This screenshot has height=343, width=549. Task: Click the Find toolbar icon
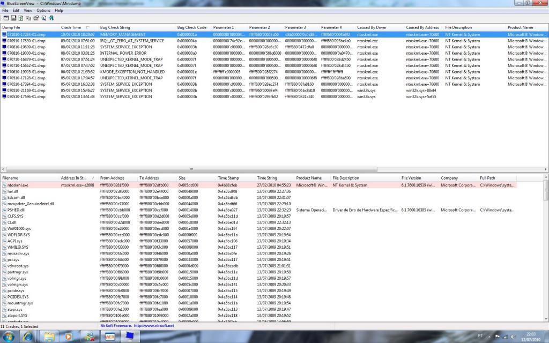(44, 18)
